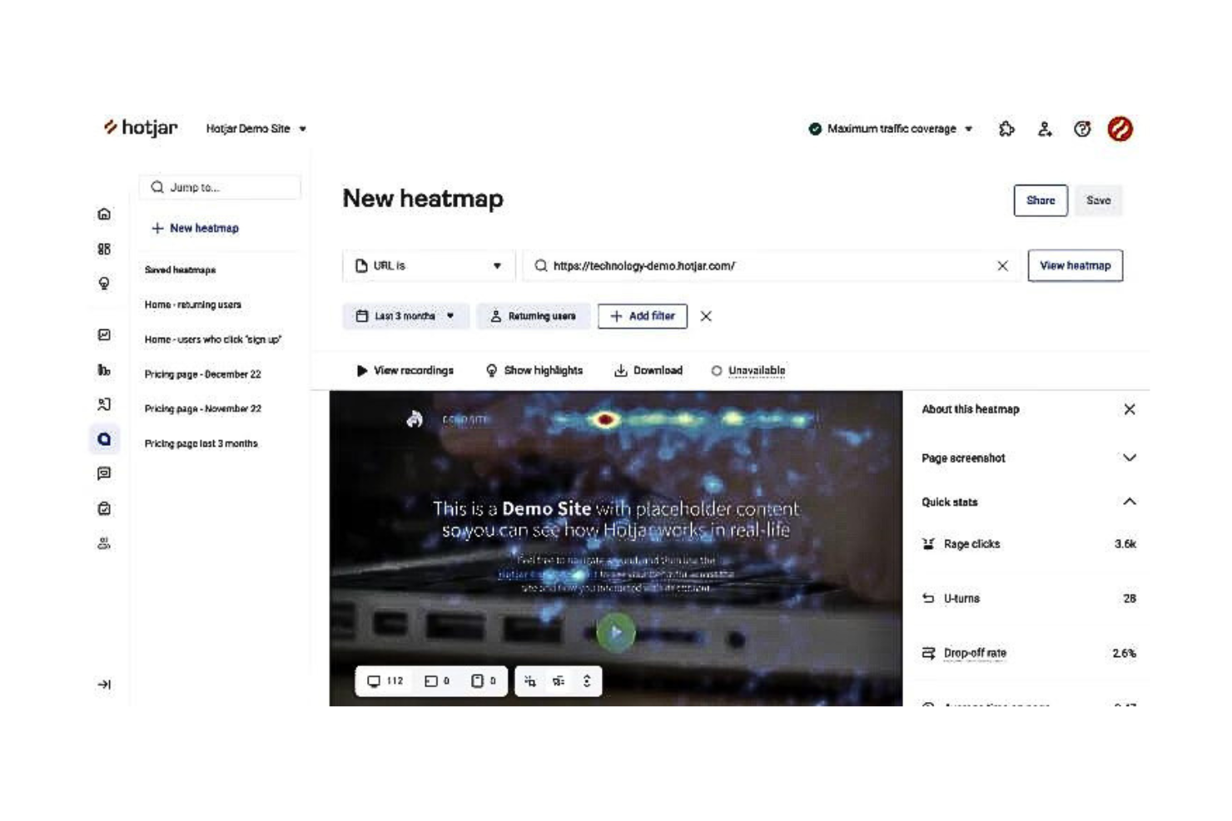
Task: Open the funnels bar icon in sidebar
Action: (x=104, y=369)
